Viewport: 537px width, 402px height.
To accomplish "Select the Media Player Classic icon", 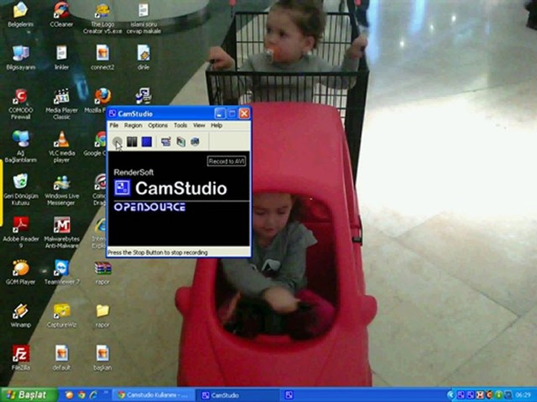I will pos(62,104).
